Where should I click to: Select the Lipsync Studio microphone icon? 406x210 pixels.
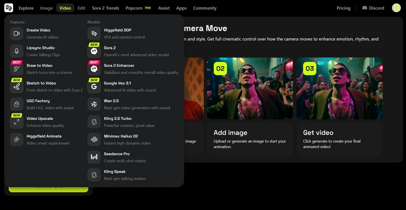click(17, 51)
